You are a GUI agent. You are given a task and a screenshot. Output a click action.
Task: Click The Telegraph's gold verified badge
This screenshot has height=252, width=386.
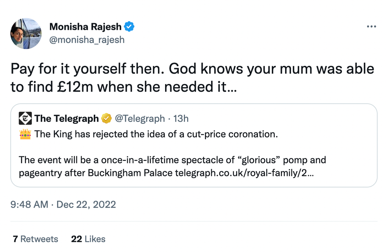(106, 119)
